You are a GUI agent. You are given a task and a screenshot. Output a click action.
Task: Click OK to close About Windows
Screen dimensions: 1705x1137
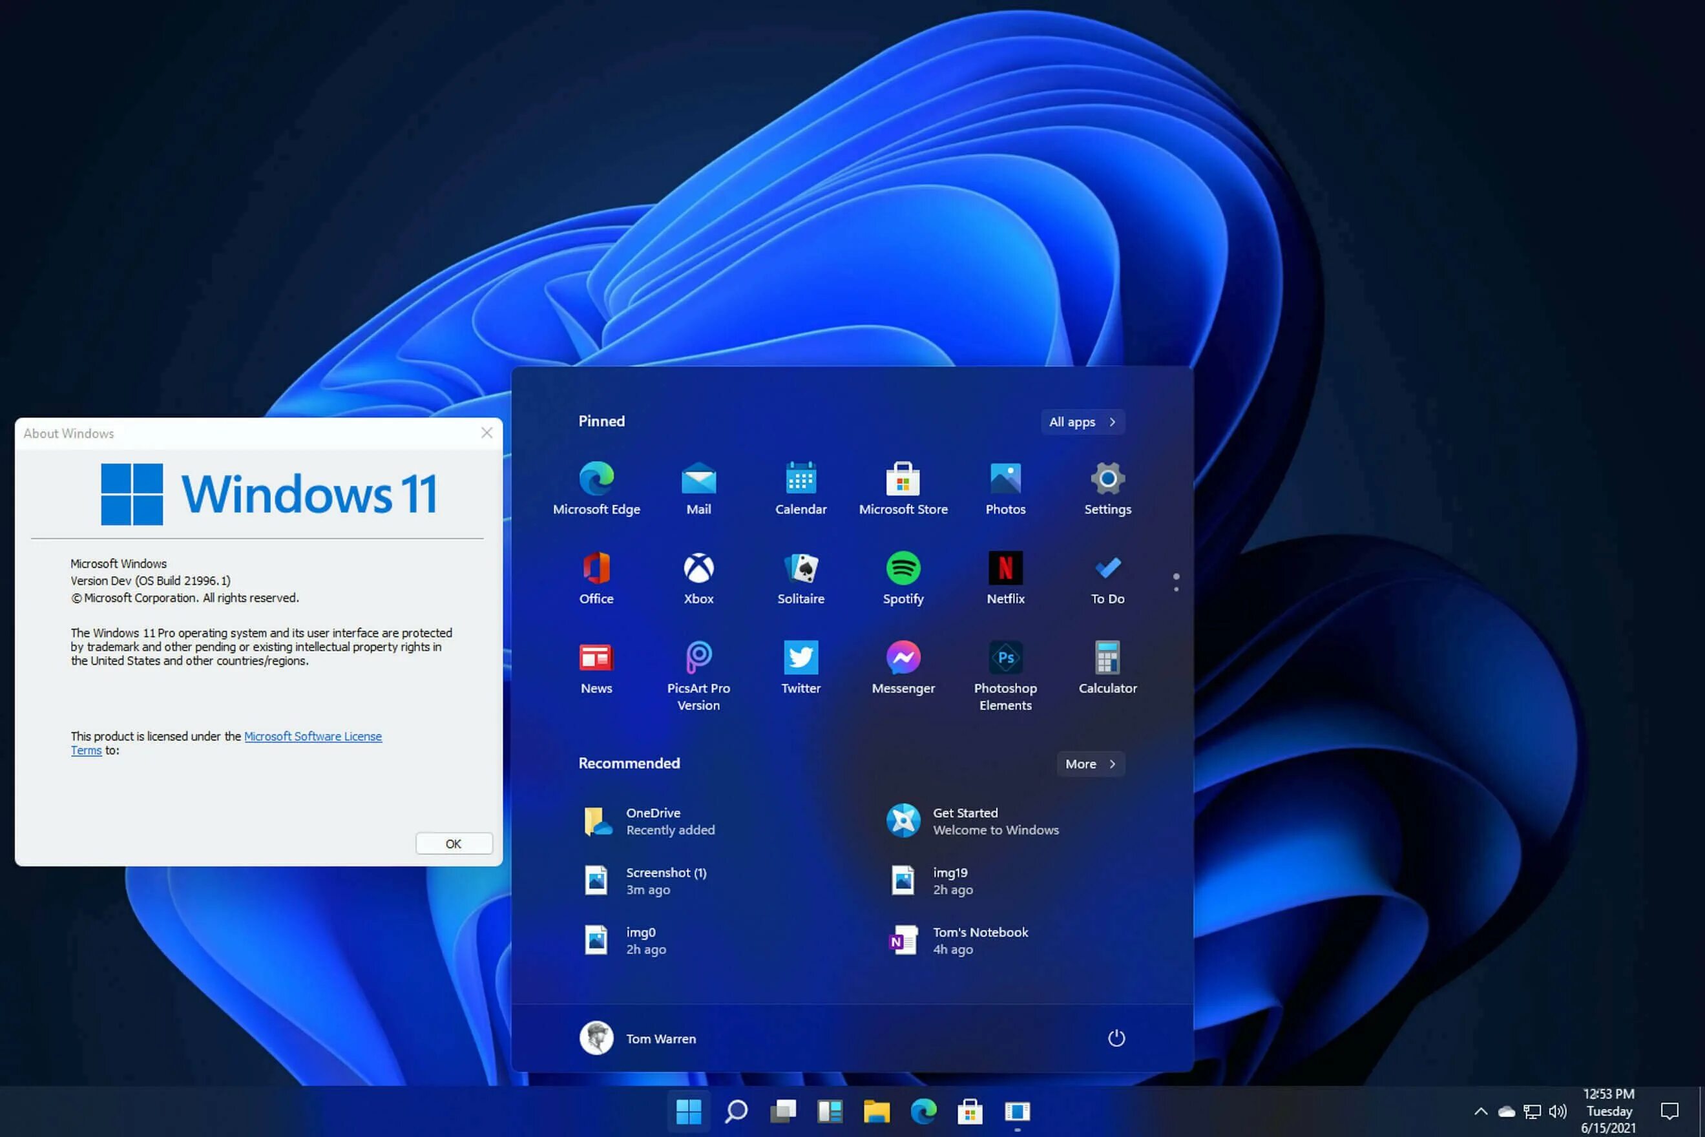click(453, 842)
